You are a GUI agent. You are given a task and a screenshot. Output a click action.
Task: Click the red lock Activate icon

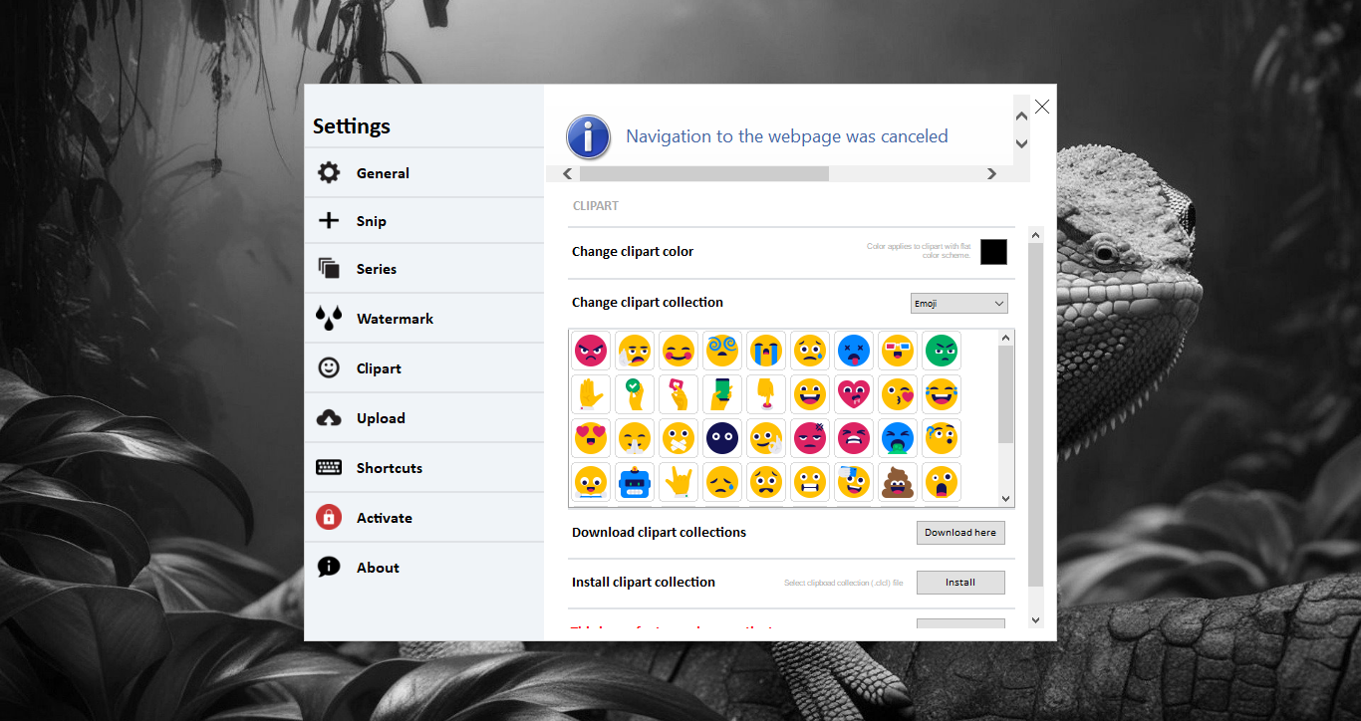click(x=329, y=518)
